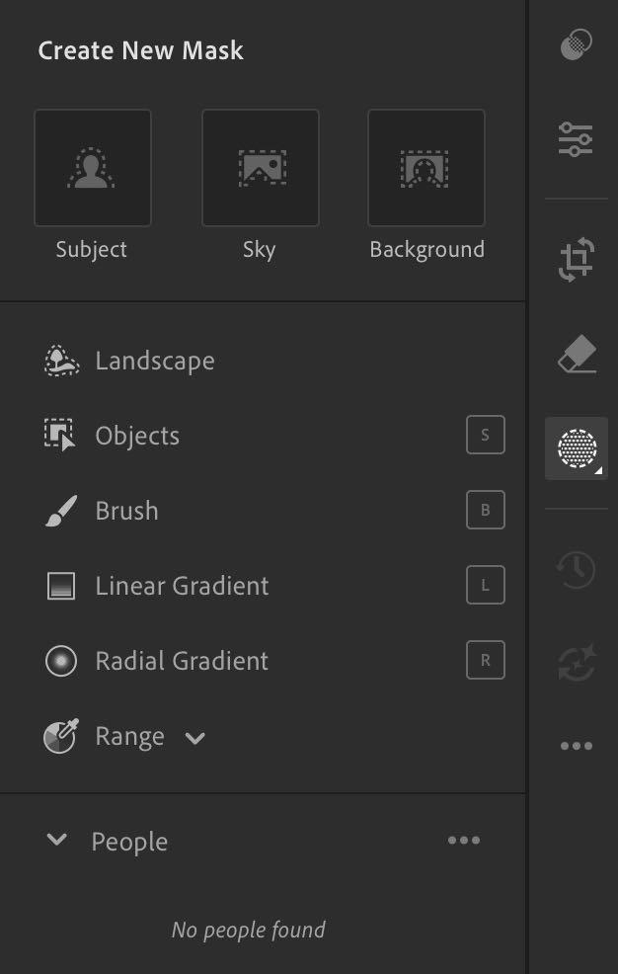Select the Remove eraser tool
Viewport: 618px width, 974px height.
(x=577, y=355)
